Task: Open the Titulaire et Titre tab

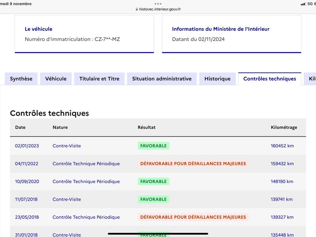Action: [100, 79]
